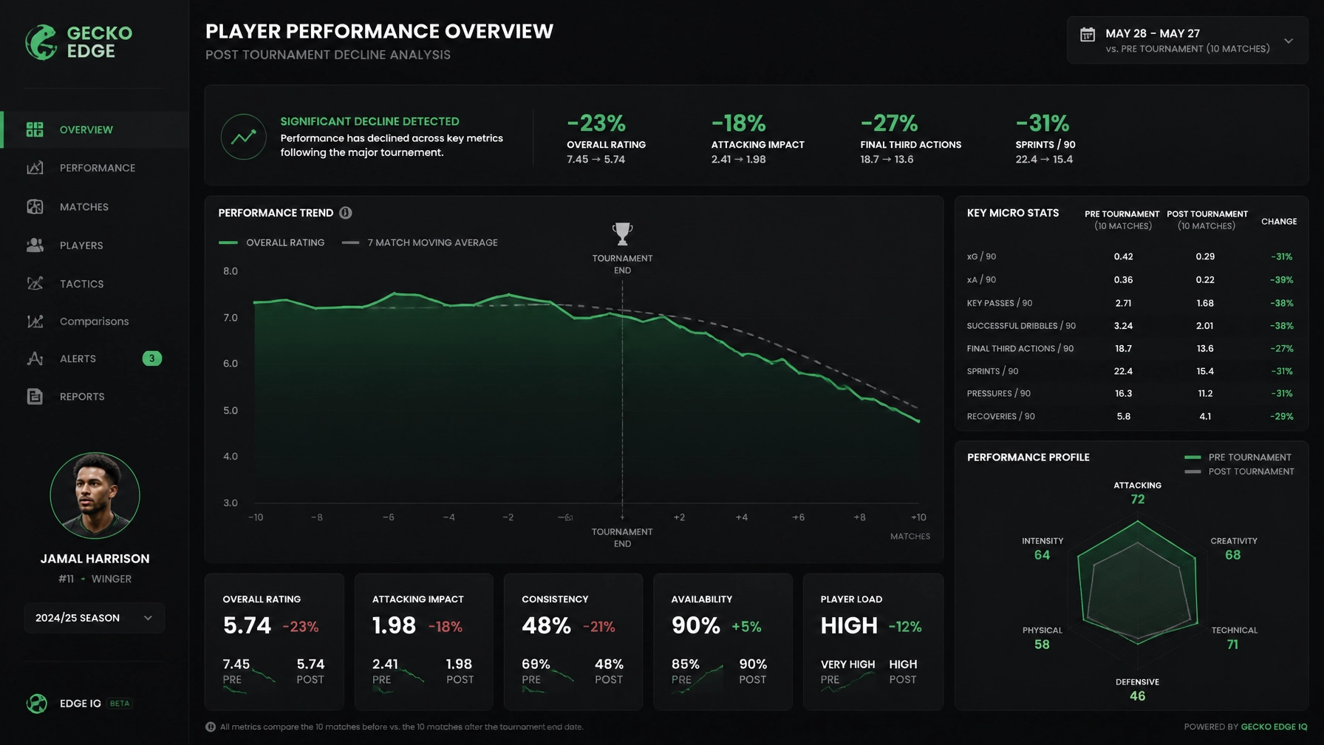
Task: Click the Edge IQ Beta link
Action: pos(79,704)
